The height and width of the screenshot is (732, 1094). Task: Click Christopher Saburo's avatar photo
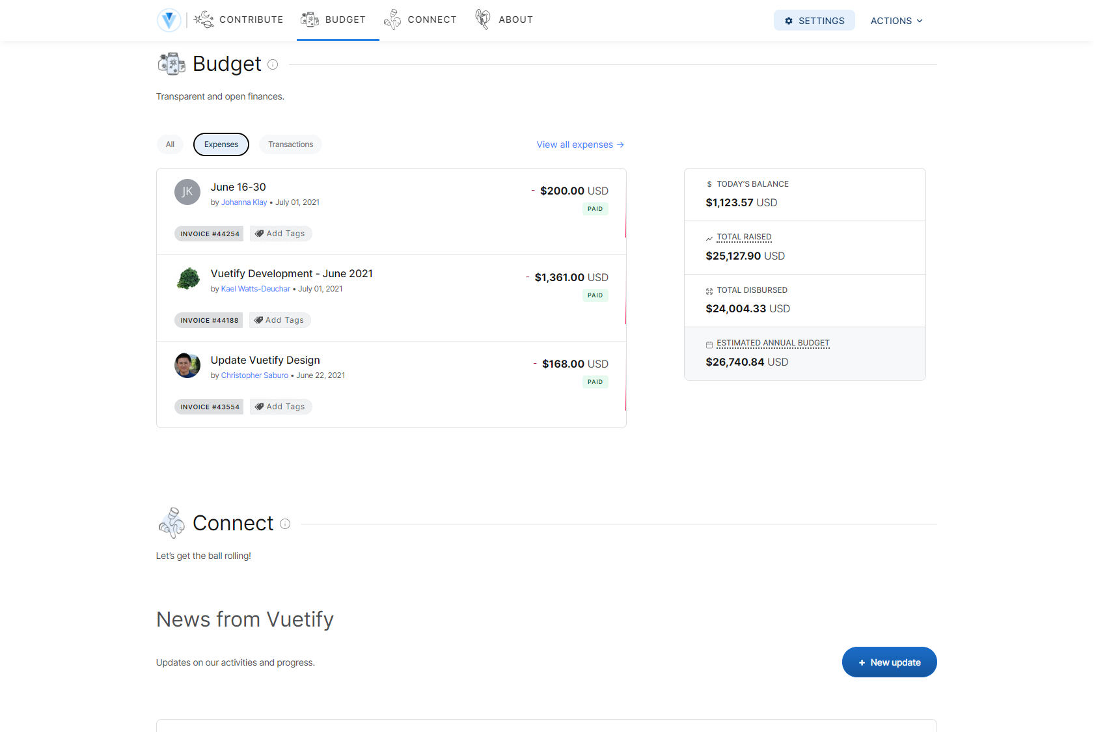187,365
